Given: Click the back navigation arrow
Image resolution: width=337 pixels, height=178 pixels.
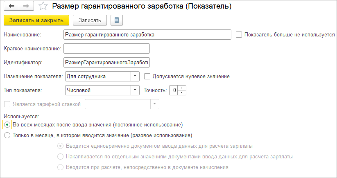Looking at the screenshot, I should [11, 6].
